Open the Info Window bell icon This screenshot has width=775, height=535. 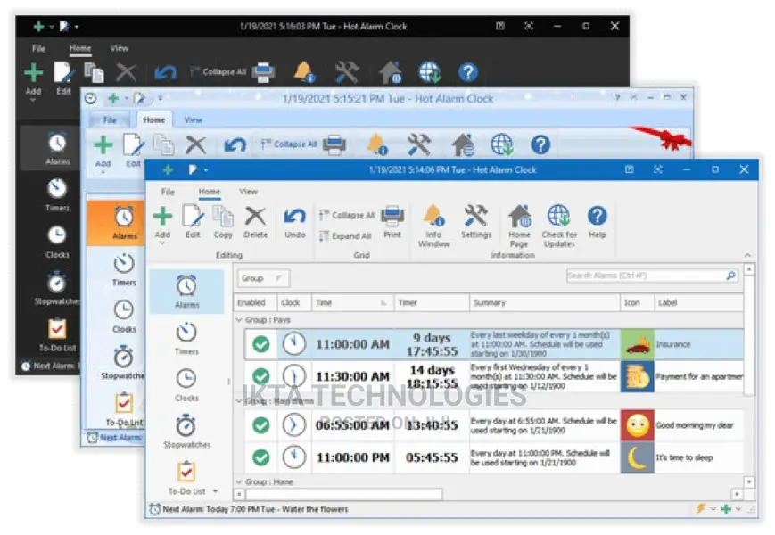(x=434, y=216)
